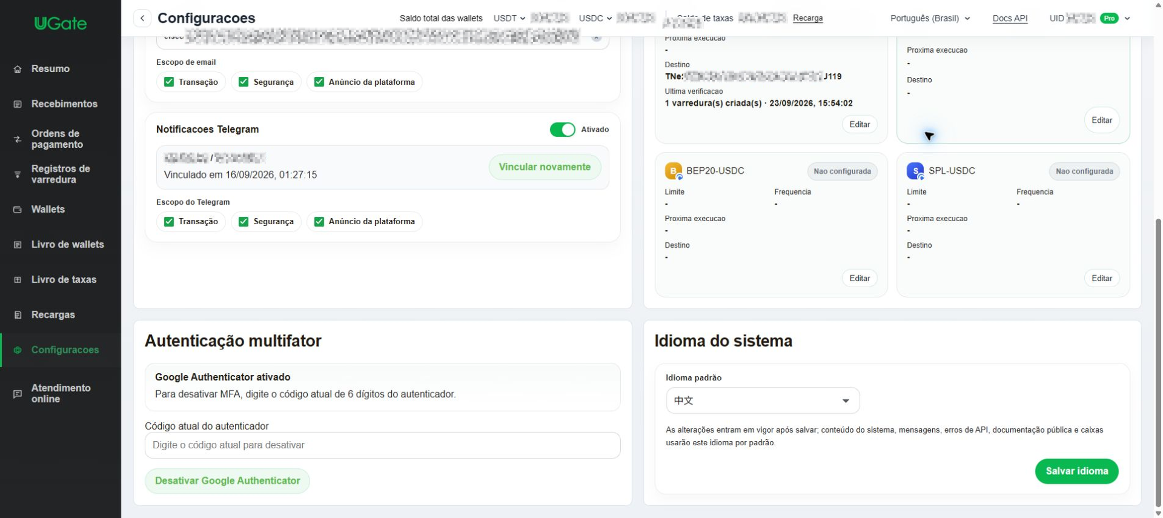Uncheck Segurança under Escopo de email
The height and width of the screenshot is (518, 1163).
(244, 82)
